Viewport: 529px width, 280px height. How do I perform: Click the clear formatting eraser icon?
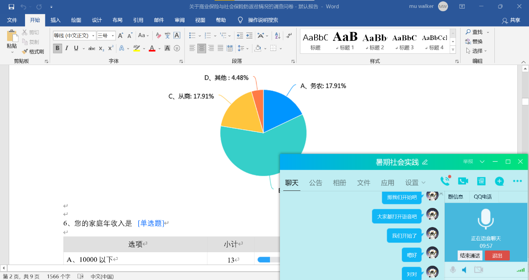[x=158, y=36]
